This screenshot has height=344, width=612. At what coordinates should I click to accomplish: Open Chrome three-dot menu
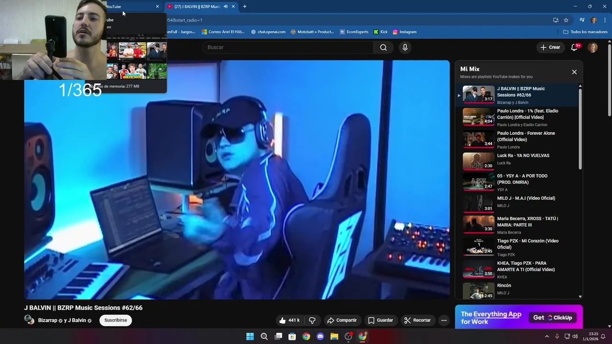(x=604, y=20)
